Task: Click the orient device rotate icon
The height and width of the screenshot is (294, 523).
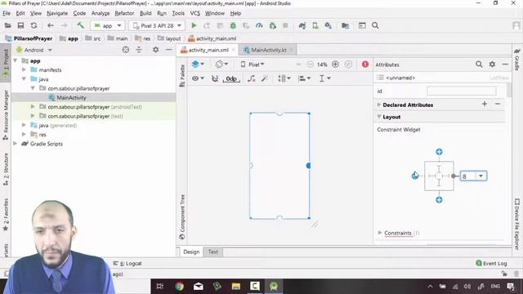Action: (221, 64)
